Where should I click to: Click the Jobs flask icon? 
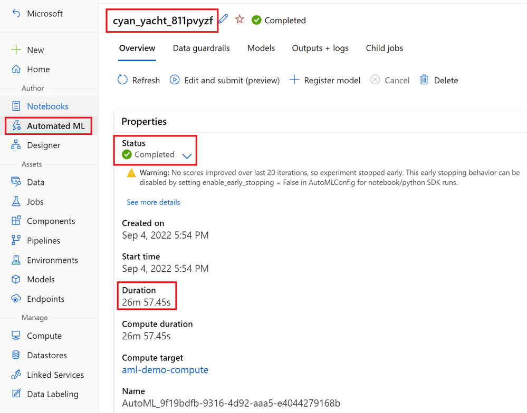point(16,201)
